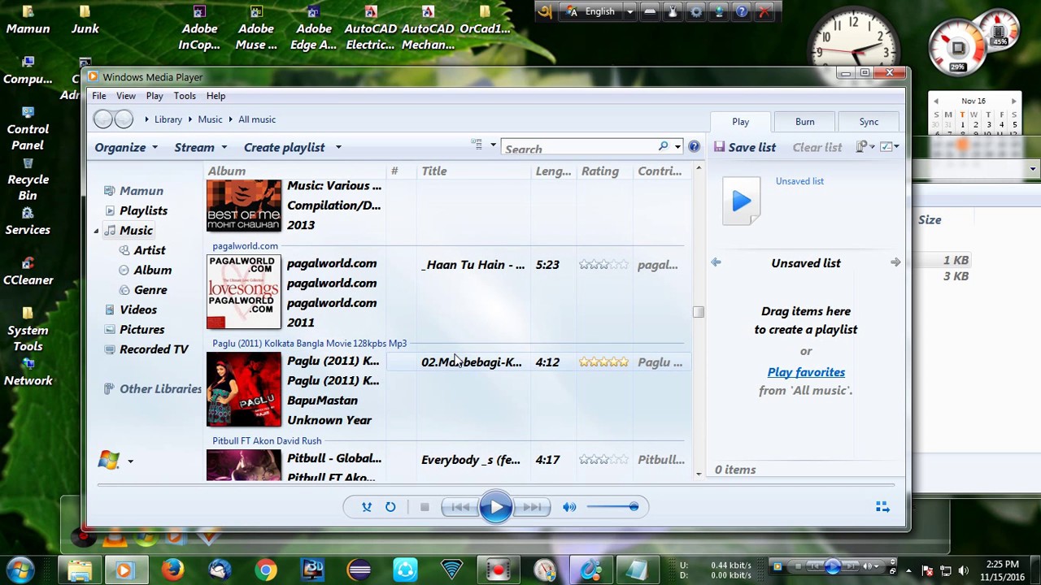
Task: Open the Help menu
Action: (216, 96)
